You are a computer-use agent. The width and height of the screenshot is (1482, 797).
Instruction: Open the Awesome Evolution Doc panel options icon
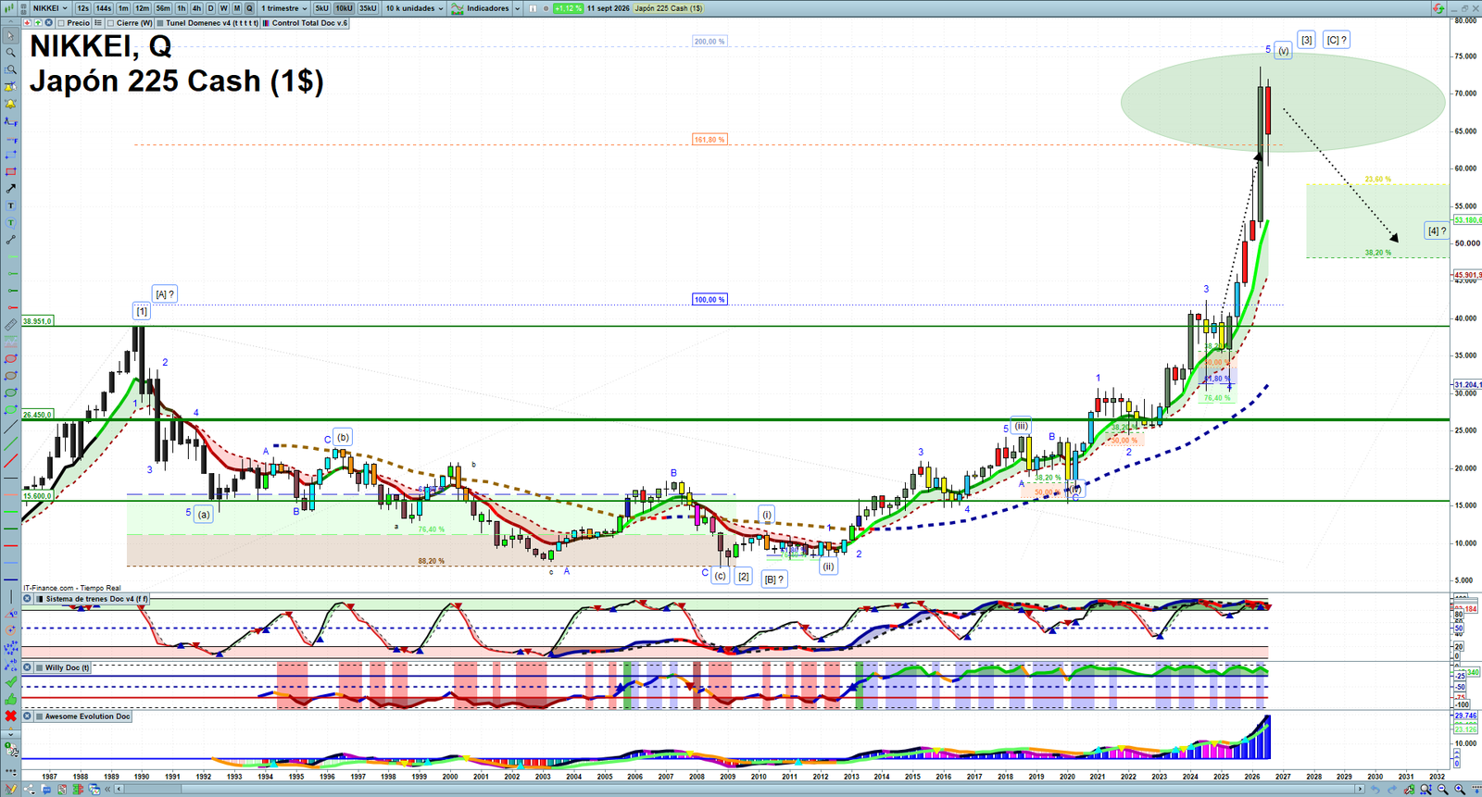[28, 716]
